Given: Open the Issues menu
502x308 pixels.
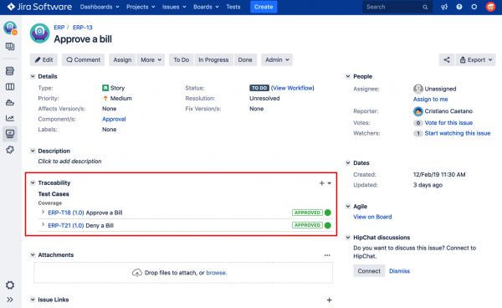Looking at the screenshot, I should tap(174, 7).
